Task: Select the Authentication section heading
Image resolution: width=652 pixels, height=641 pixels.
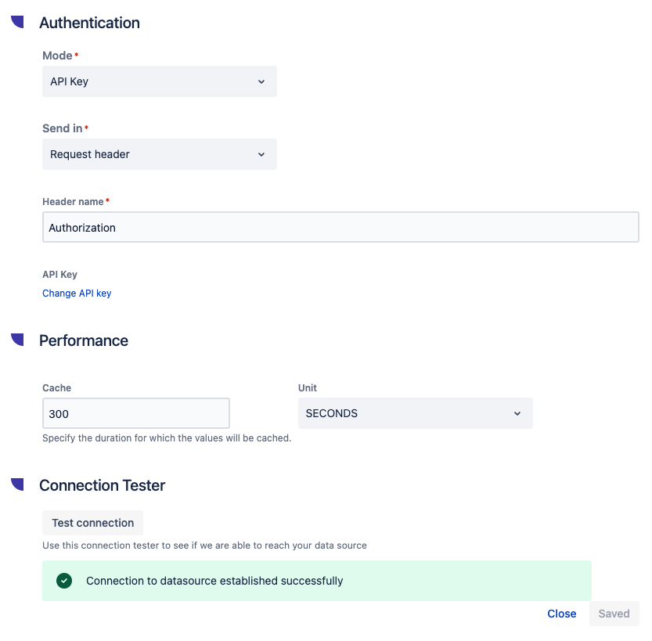Action: (89, 23)
